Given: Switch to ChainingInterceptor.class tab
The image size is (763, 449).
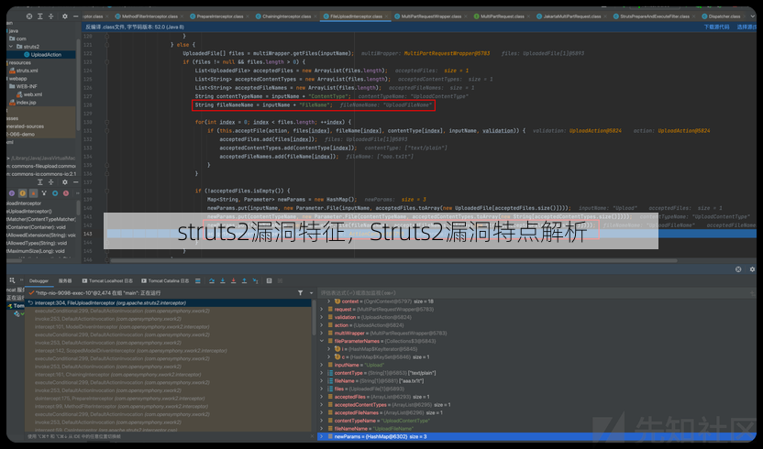Looking at the screenshot, I should coord(286,16).
